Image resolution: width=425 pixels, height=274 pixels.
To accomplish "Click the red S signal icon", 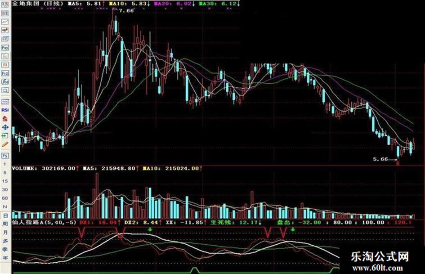I will pos(5,118).
